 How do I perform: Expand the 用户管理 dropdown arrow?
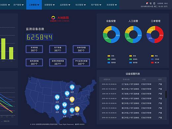100,5
